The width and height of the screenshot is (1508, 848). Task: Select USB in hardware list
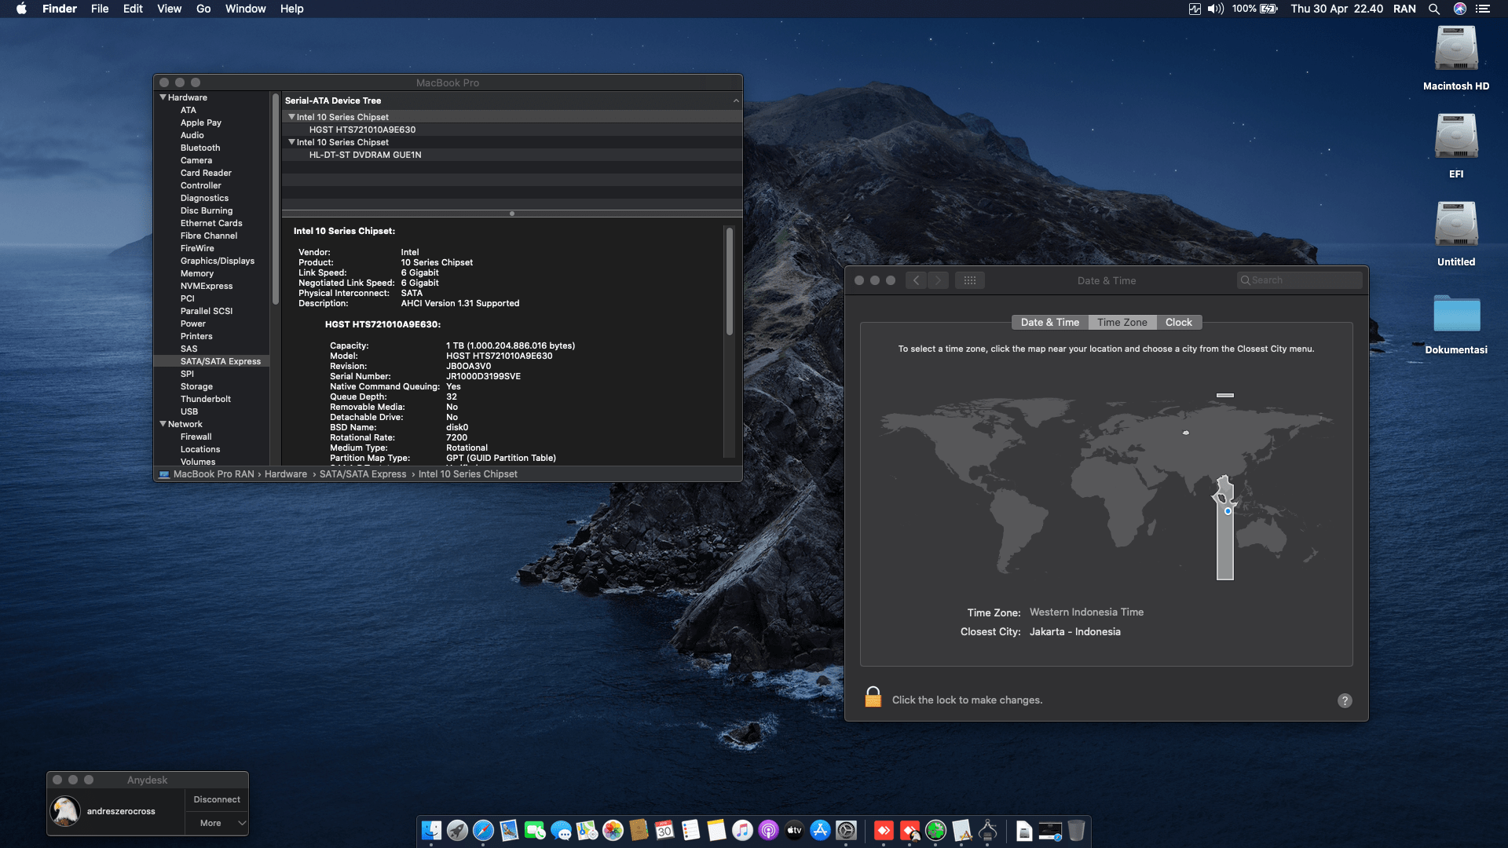click(x=189, y=411)
